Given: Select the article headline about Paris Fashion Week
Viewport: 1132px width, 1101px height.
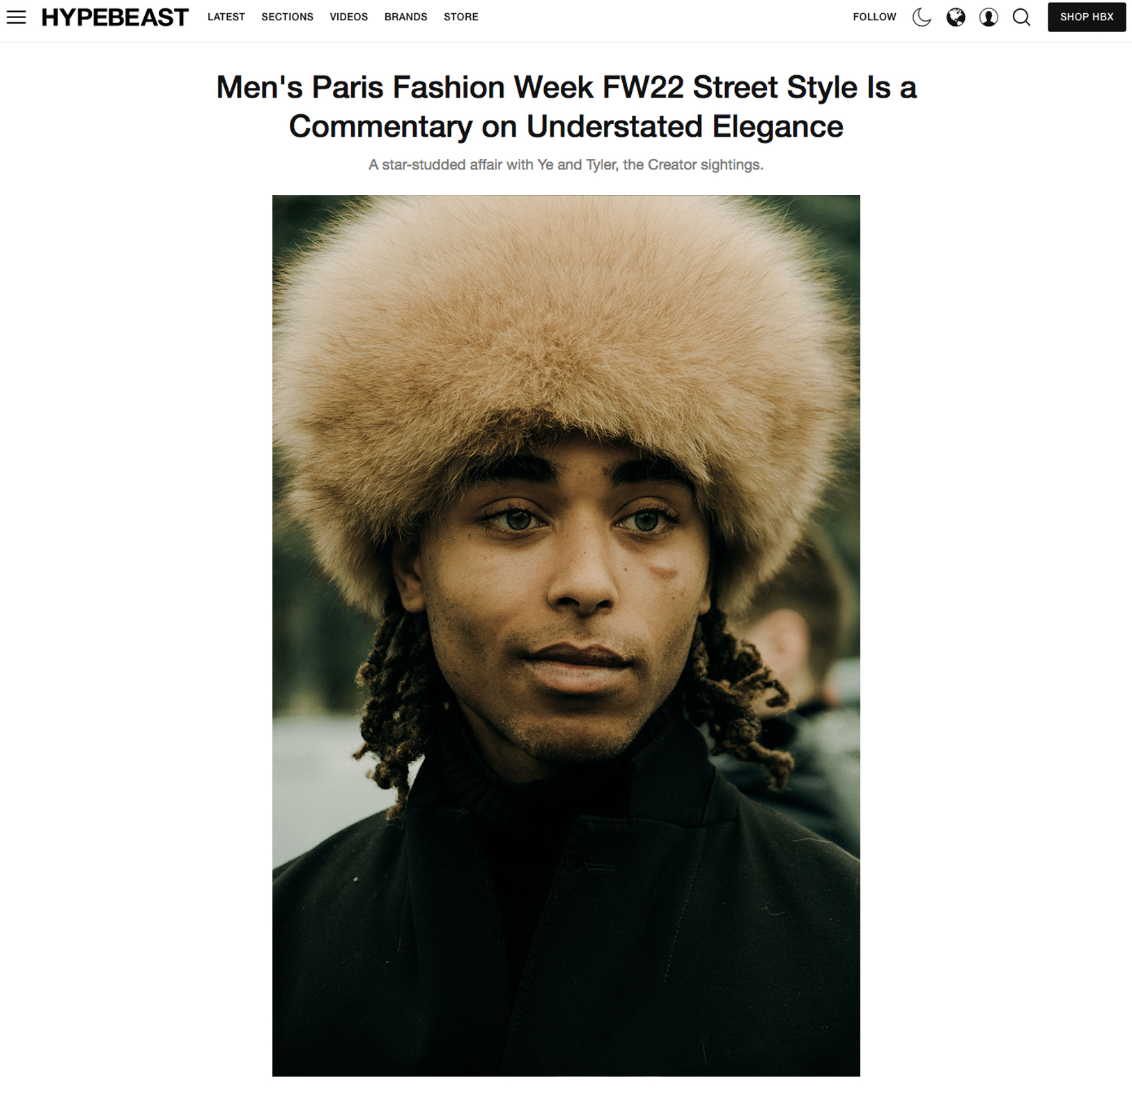Looking at the screenshot, I should pos(566,107).
